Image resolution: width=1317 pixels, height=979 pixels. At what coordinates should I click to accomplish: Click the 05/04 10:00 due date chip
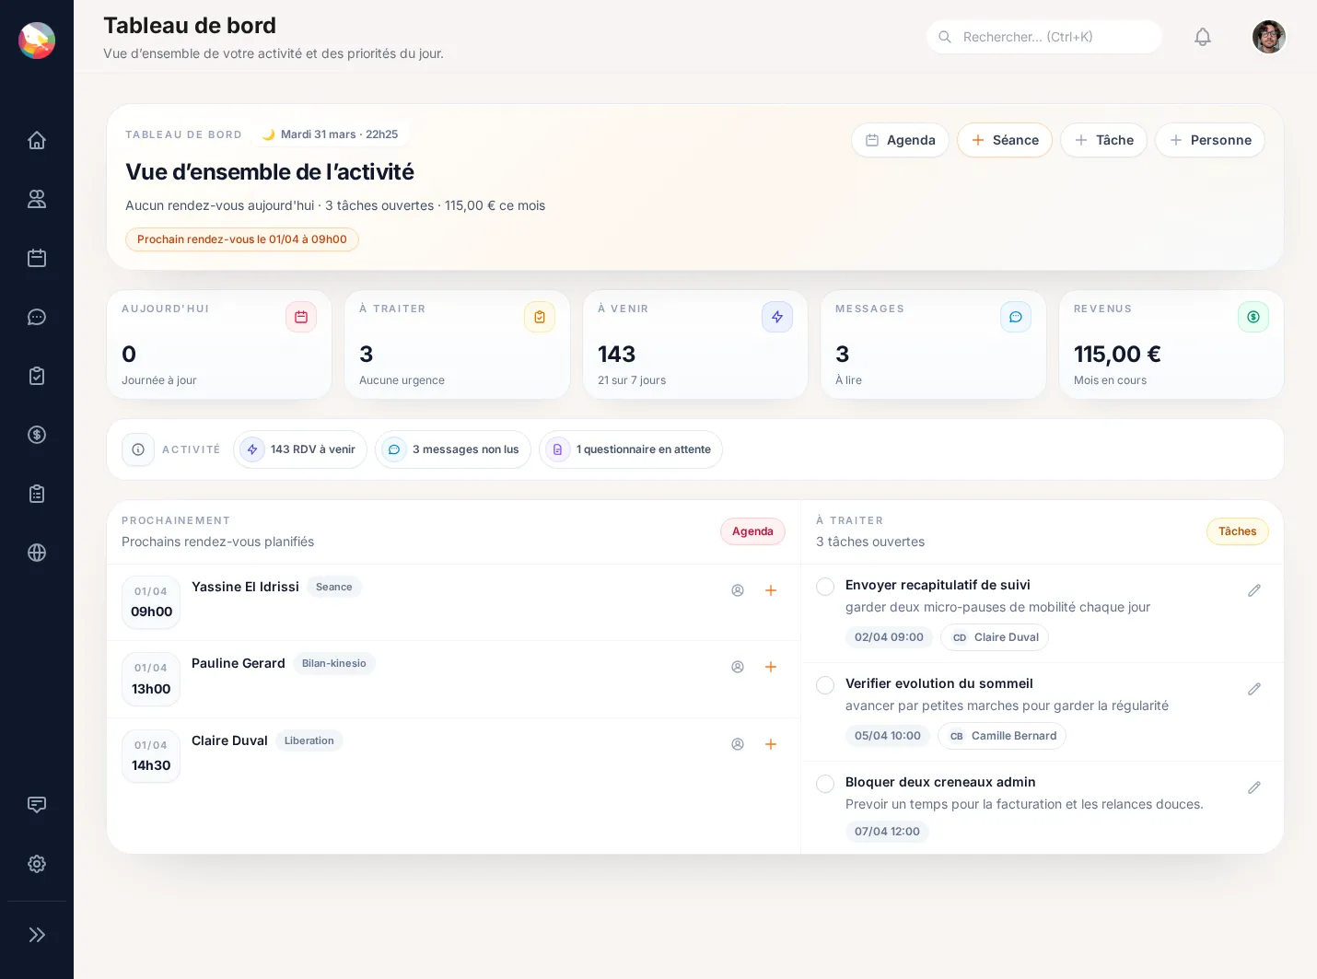[x=888, y=736]
